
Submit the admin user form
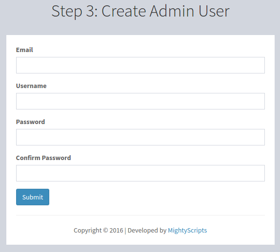(x=33, y=197)
